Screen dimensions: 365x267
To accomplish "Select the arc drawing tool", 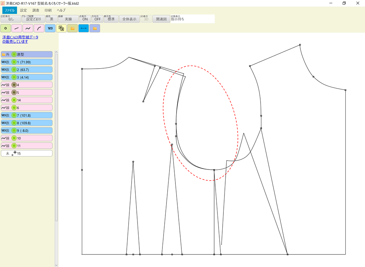I will (39, 28).
